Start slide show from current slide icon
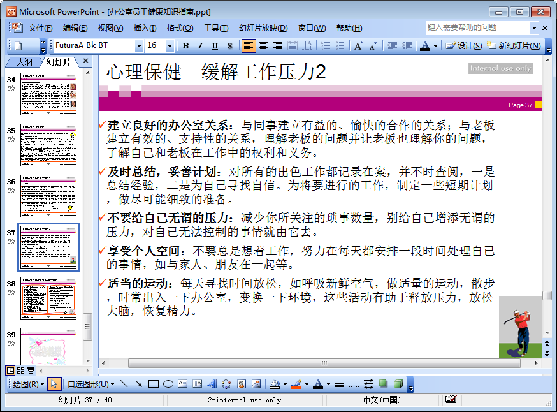The width and height of the screenshot is (557, 412). pyautogui.click(x=31, y=371)
